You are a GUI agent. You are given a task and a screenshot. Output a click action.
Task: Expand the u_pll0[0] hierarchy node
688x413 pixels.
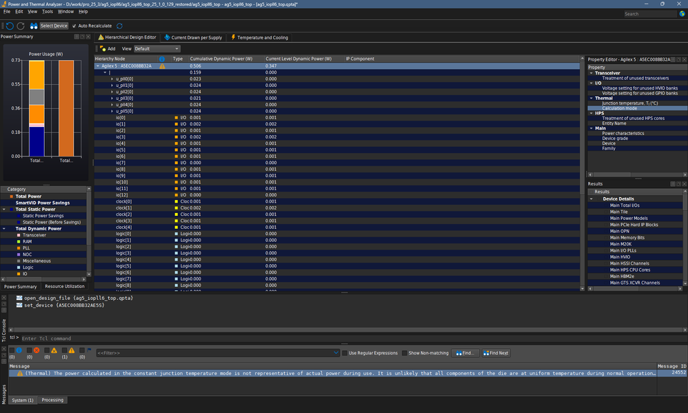112,79
